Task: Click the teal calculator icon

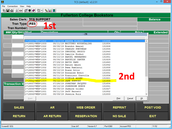Action: click(x=54, y=10)
